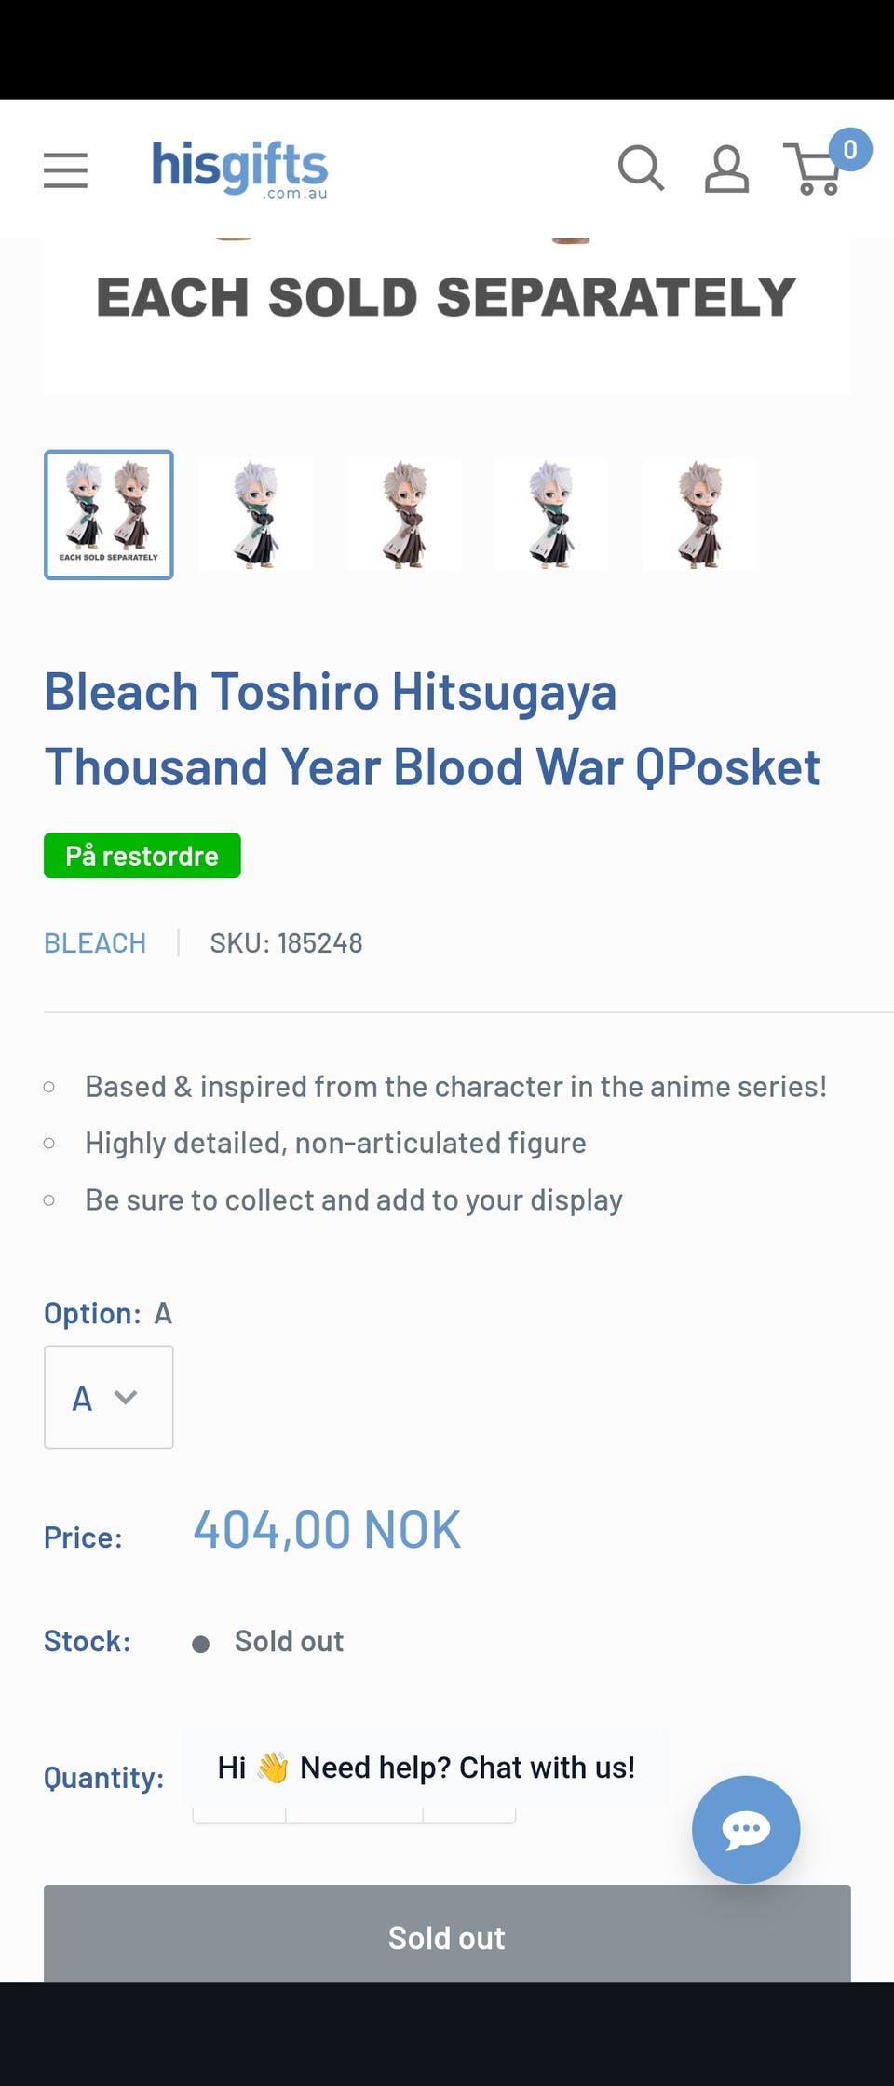Open the hamburger navigation menu

tap(65, 170)
